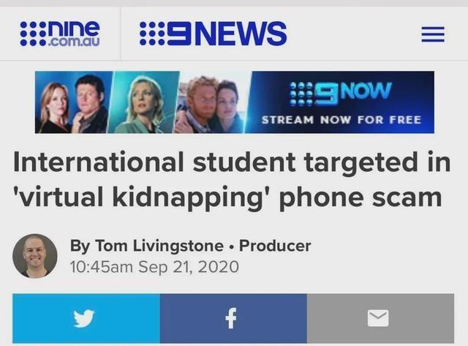Share the article on Facebook
The height and width of the screenshot is (346, 468).
pyautogui.click(x=231, y=318)
